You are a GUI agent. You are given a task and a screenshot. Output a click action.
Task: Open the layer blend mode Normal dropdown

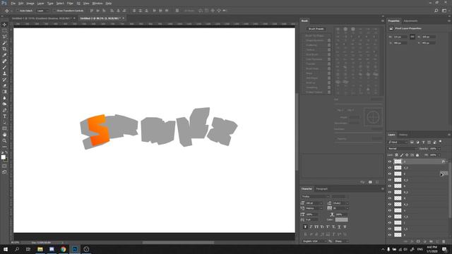click(403, 149)
